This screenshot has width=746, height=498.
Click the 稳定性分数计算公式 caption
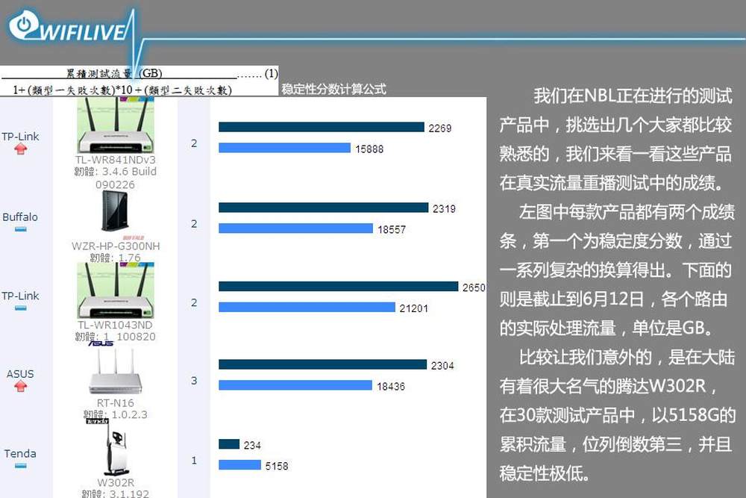coord(333,89)
